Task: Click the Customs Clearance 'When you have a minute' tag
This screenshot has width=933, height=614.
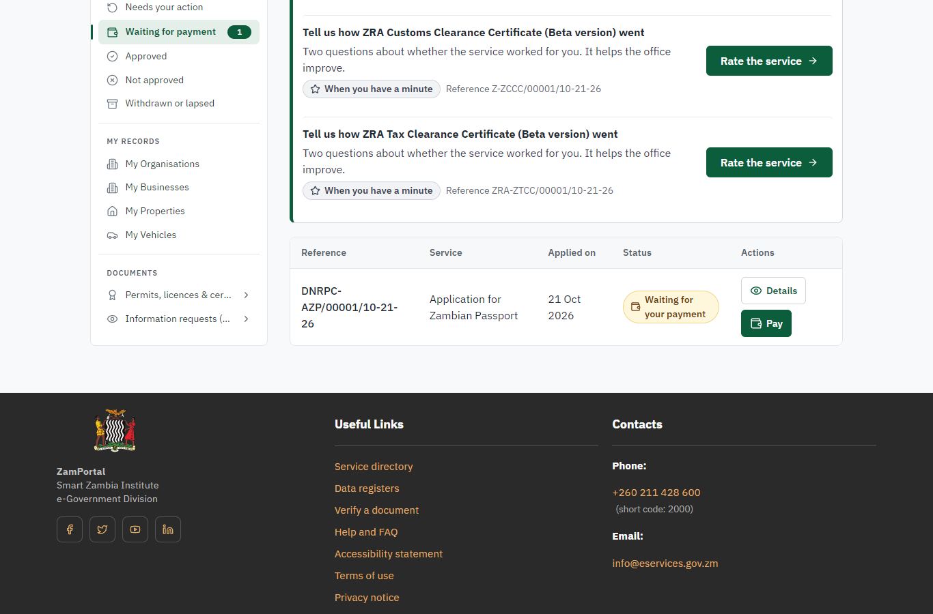Action: pyautogui.click(x=372, y=89)
